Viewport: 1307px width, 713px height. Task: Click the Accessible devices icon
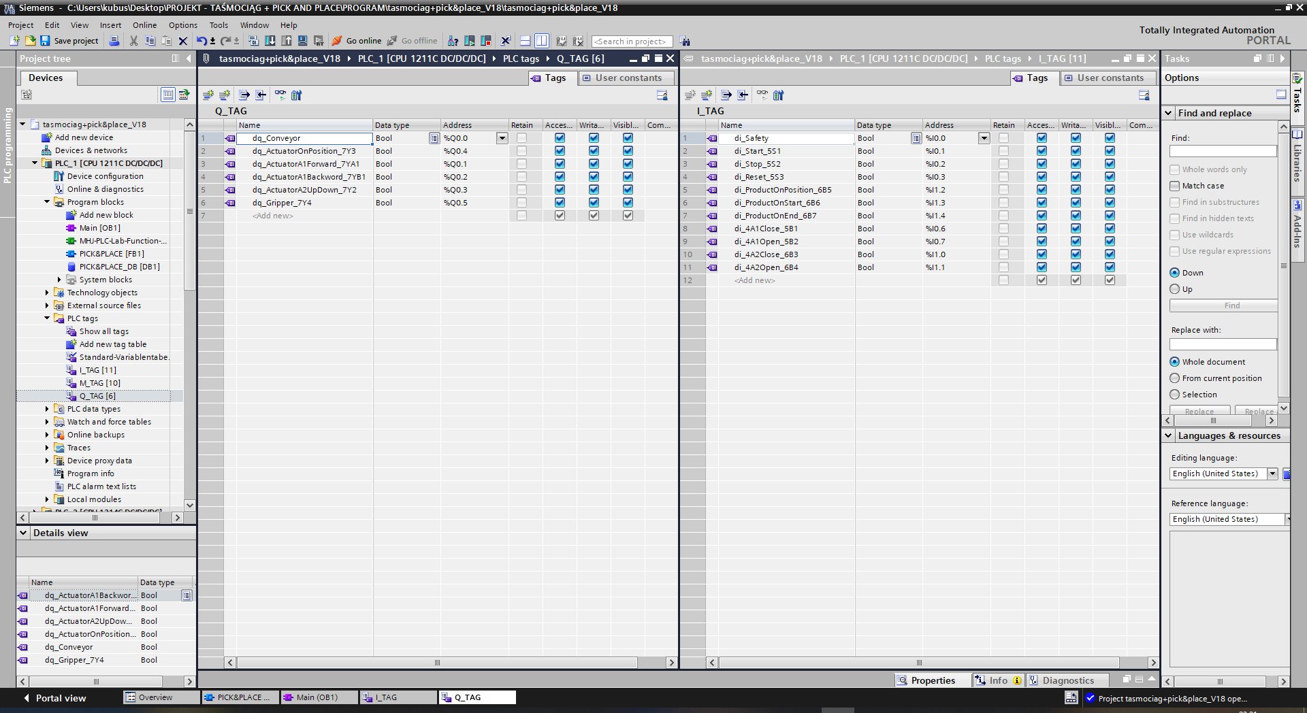pyautogui.click(x=453, y=41)
